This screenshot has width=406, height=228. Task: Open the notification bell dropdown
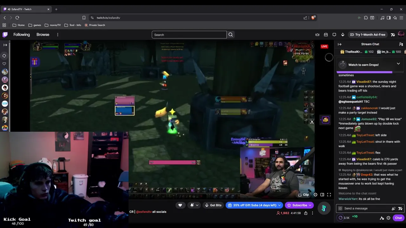pyautogui.click(x=194, y=205)
